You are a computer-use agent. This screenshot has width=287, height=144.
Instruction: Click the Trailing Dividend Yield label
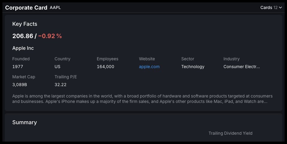230,133
